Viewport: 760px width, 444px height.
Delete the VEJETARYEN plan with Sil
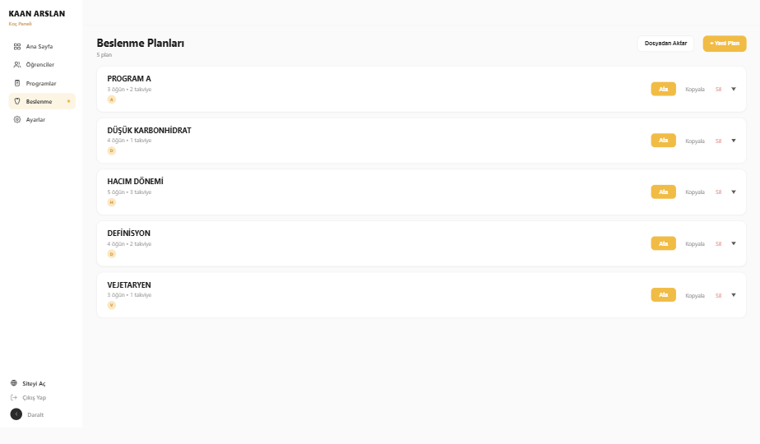pyautogui.click(x=718, y=296)
